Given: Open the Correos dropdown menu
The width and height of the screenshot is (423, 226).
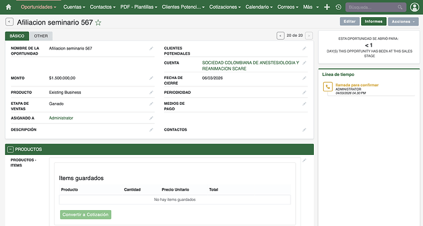Looking at the screenshot, I should [x=288, y=7].
